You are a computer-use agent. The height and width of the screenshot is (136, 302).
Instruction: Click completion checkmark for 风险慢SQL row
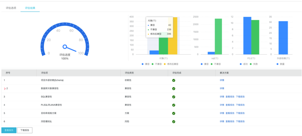point(174,122)
